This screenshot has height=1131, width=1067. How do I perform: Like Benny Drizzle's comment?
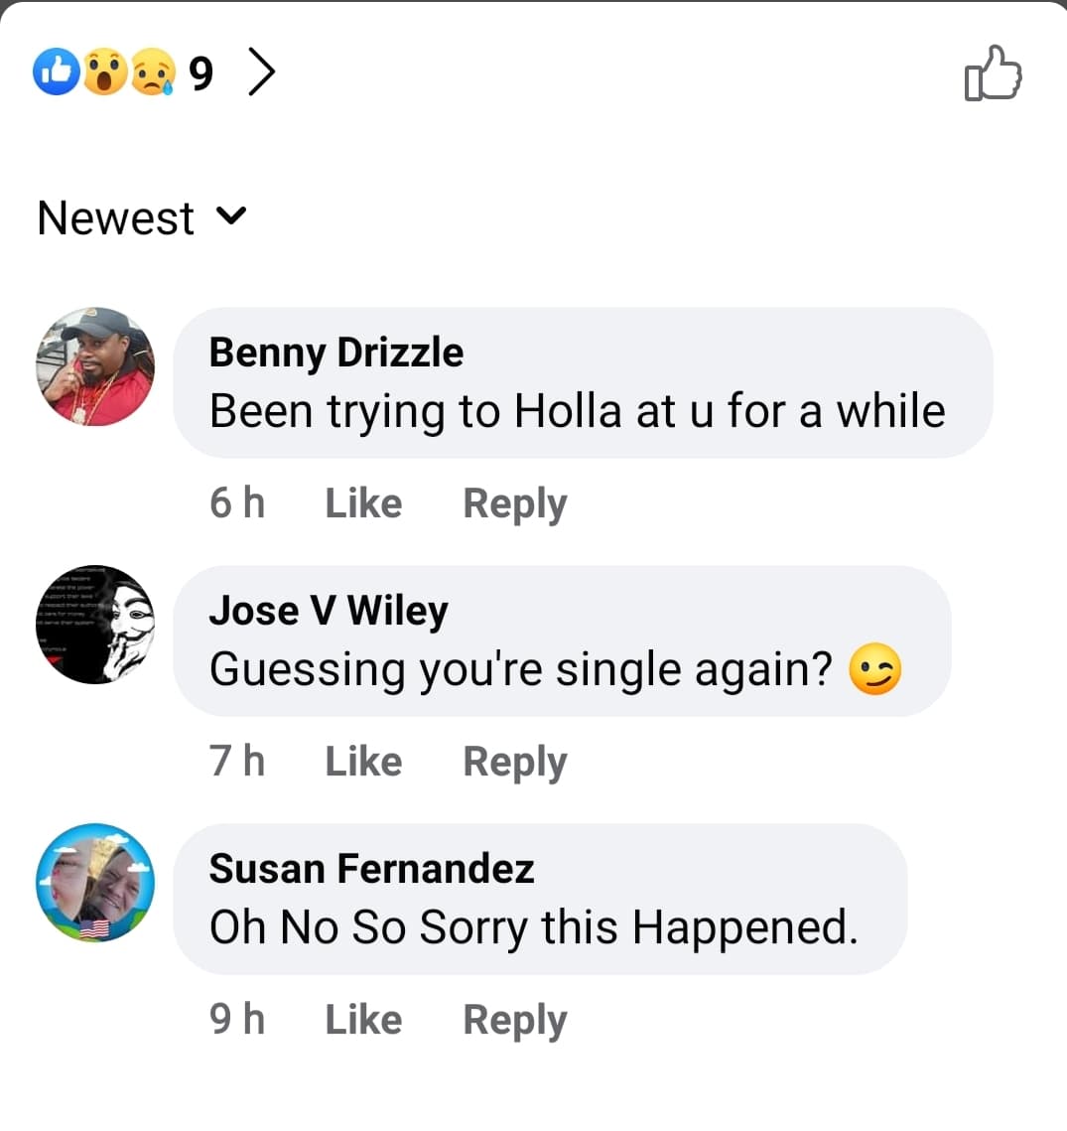(x=363, y=503)
